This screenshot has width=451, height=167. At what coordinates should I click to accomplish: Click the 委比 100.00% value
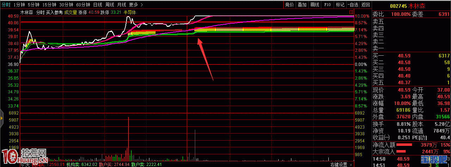tap(401, 14)
